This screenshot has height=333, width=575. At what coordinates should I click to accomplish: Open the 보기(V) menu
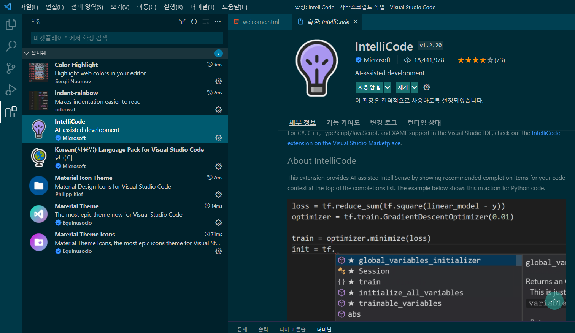(120, 7)
